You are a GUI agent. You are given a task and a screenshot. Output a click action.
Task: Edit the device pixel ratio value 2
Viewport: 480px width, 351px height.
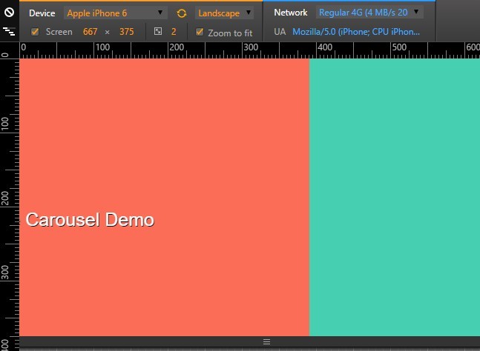click(174, 32)
